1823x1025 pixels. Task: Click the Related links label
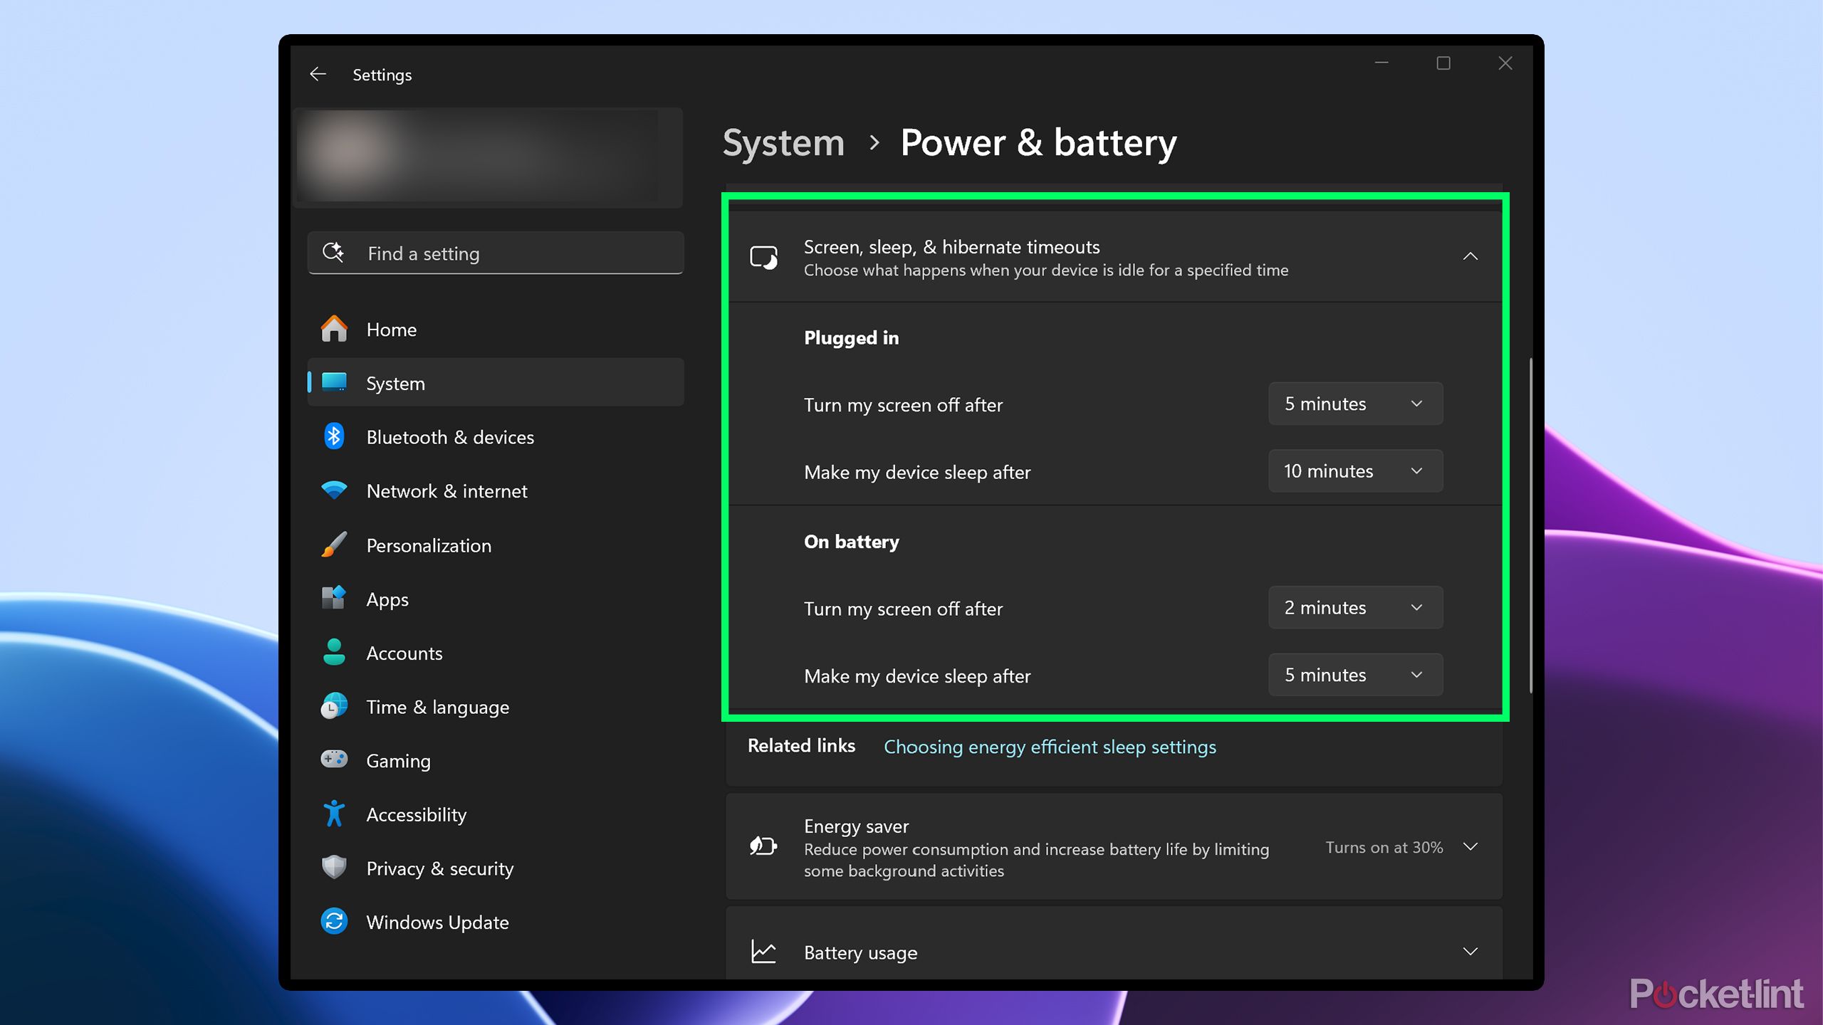pyautogui.click(x=801, y=745)
